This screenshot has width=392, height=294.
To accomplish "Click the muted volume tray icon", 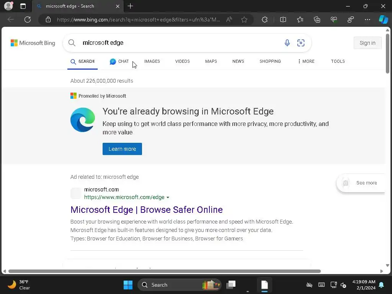I will pyautogui.click(x=344, y=285).
